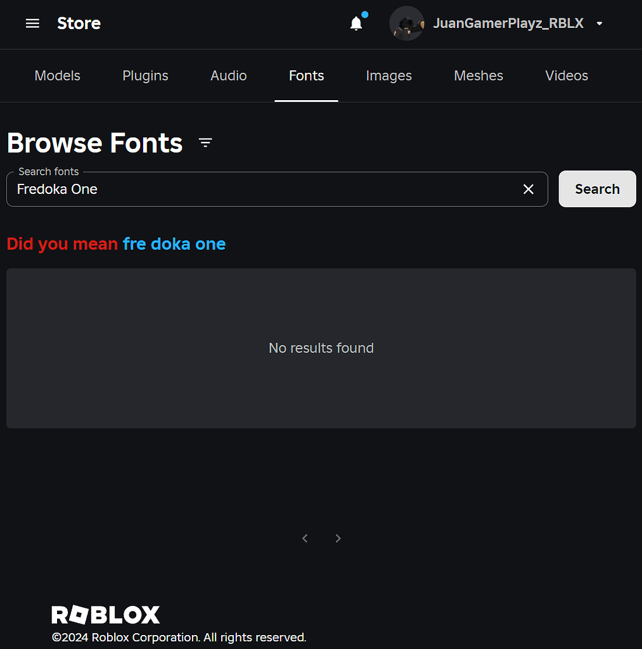Open the hamburger navigation menu

pyautogui.click(x=32, y=23)
